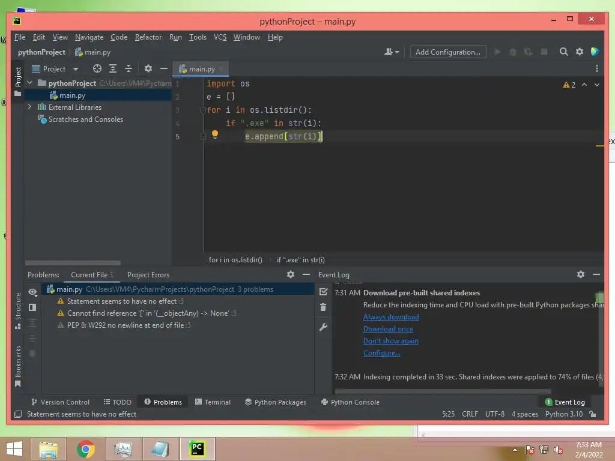Image resolution: width=615 pixels, height=461 pixels.
Task: Toggle the editor preview icon in the Problems panel
Action: pos(32,307)
